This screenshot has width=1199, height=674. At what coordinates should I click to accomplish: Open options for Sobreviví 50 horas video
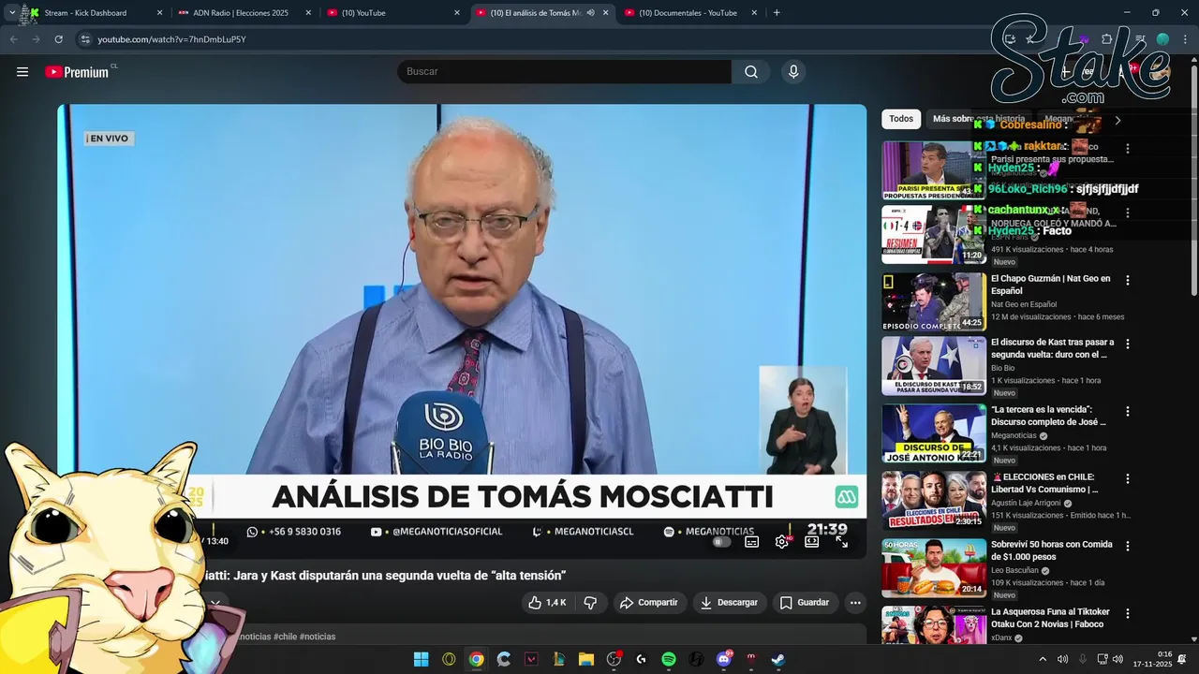pyautogui.click(x=1128, y=546)
